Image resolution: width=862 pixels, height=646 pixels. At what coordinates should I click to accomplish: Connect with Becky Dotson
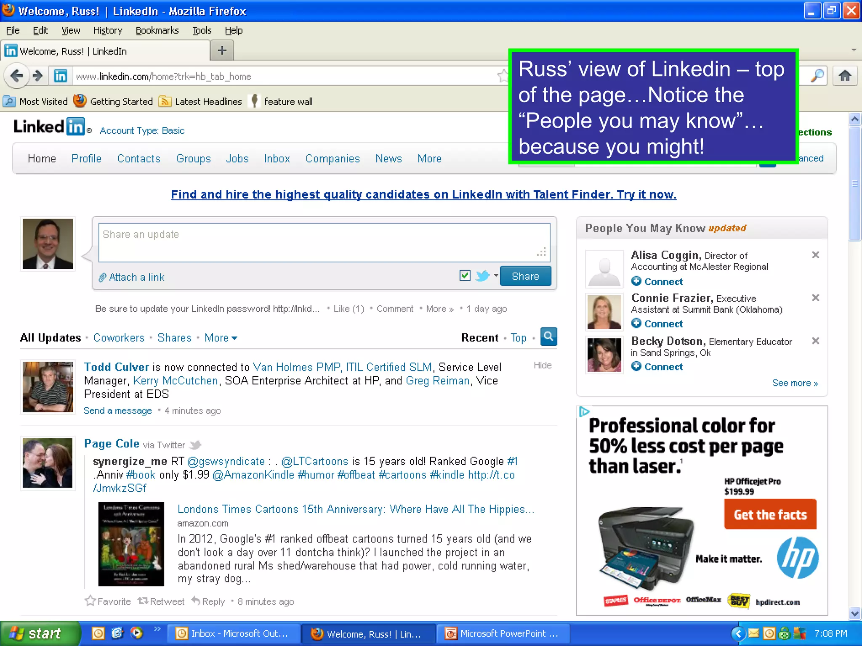[657, 366]
